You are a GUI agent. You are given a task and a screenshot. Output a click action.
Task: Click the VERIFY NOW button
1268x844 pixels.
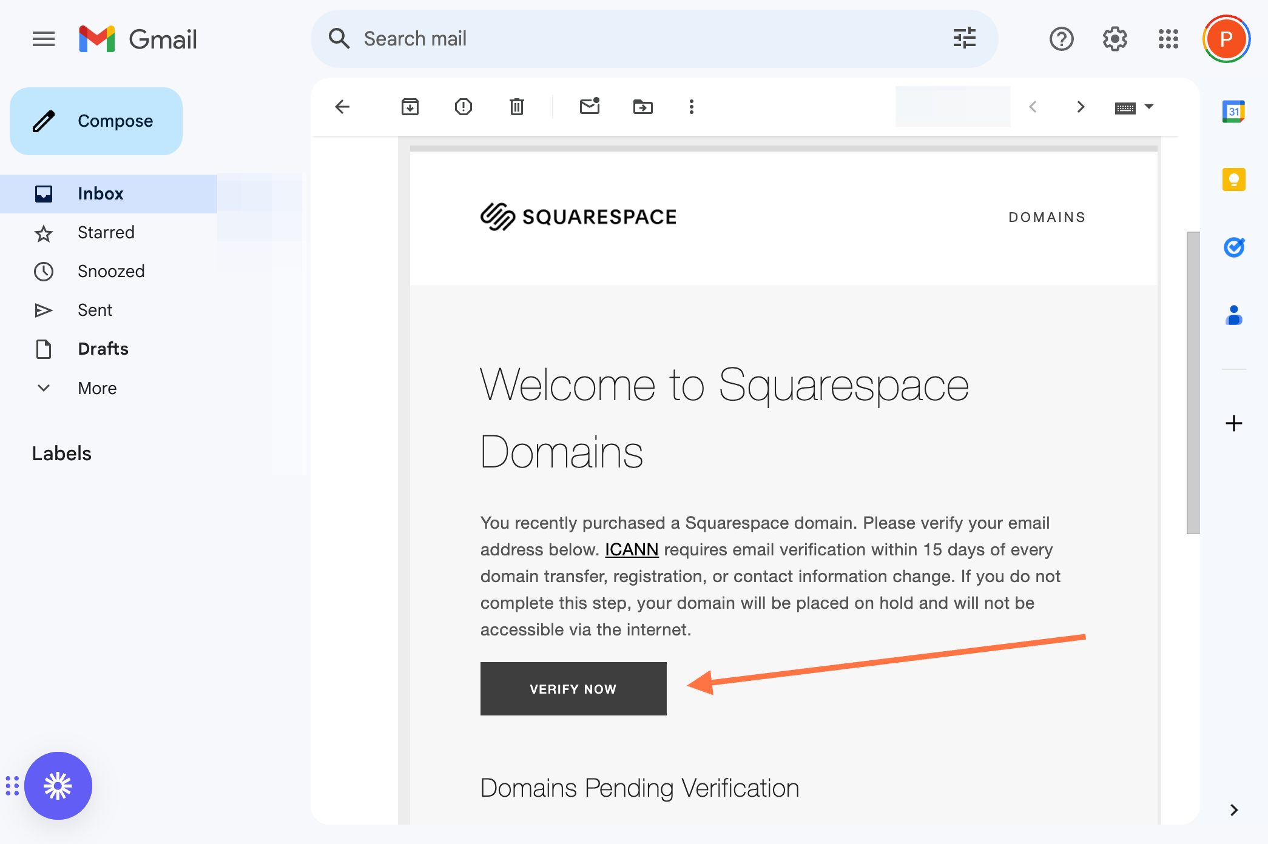pyautogui.click(x=573, y=689)
